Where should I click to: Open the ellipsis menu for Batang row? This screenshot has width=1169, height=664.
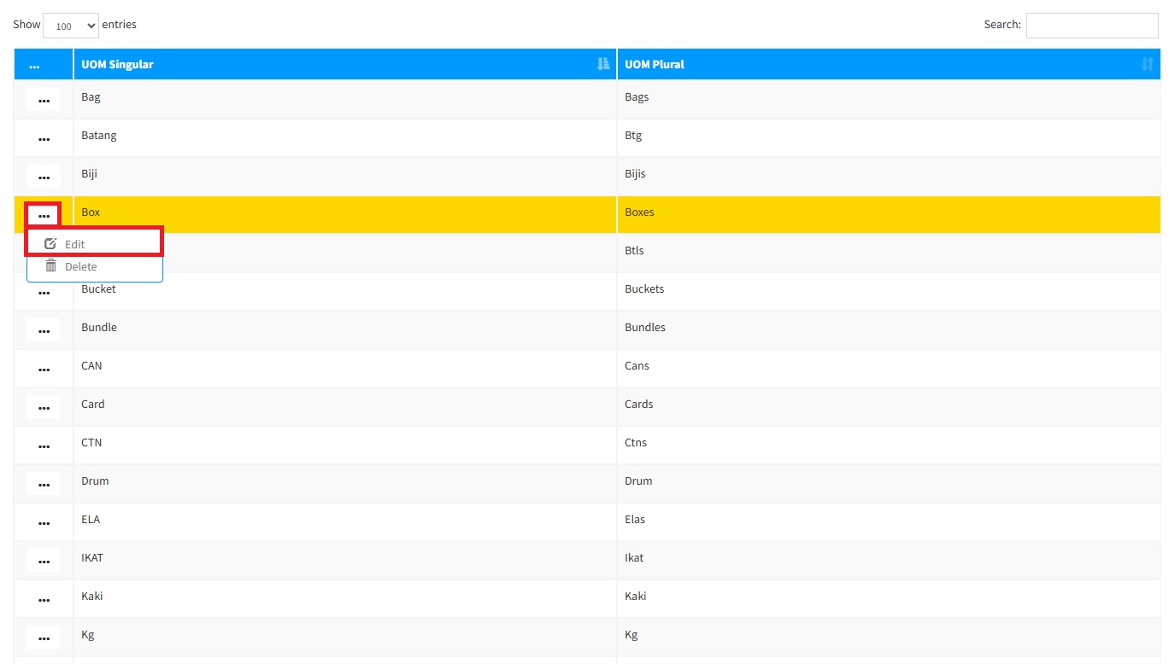44,138
